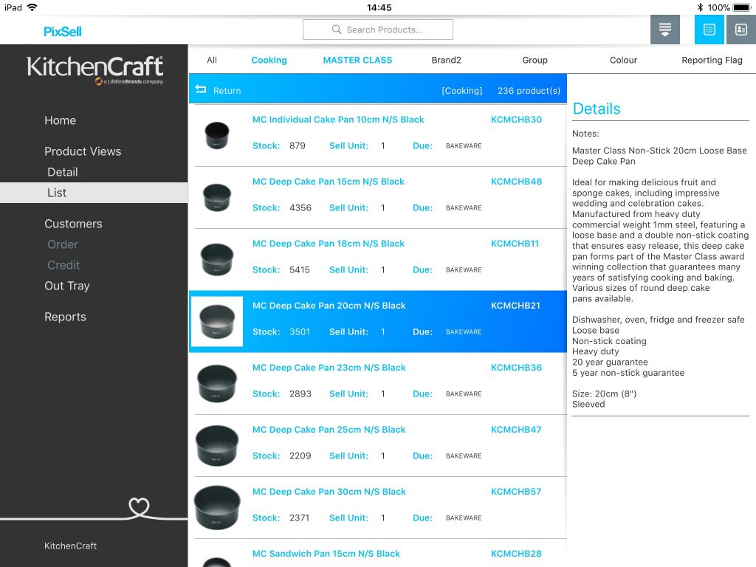The height and width of the screenshot is (567, 756).
Task: Tap stock value 4356
Action: click(x=300, y=207)
